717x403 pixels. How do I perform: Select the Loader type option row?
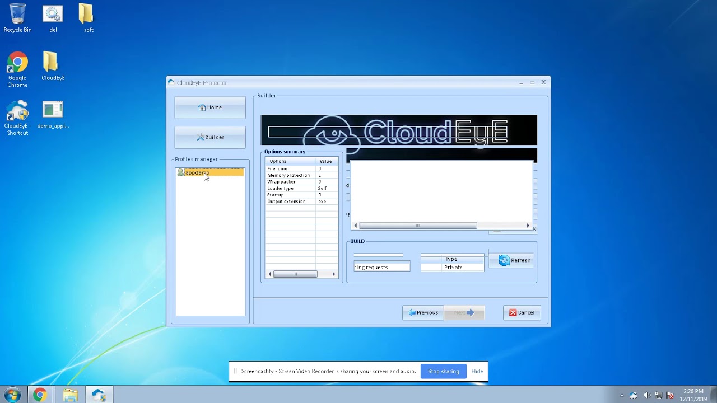point(302,188)
